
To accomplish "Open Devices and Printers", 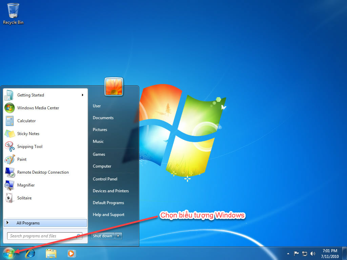I will 111,191.
